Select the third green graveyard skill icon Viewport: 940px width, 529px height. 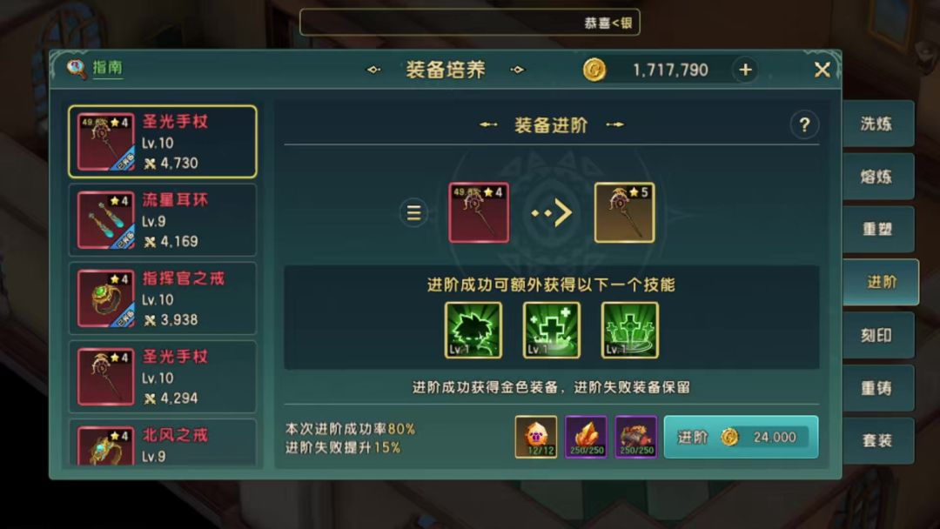click(x=629, y=330)
